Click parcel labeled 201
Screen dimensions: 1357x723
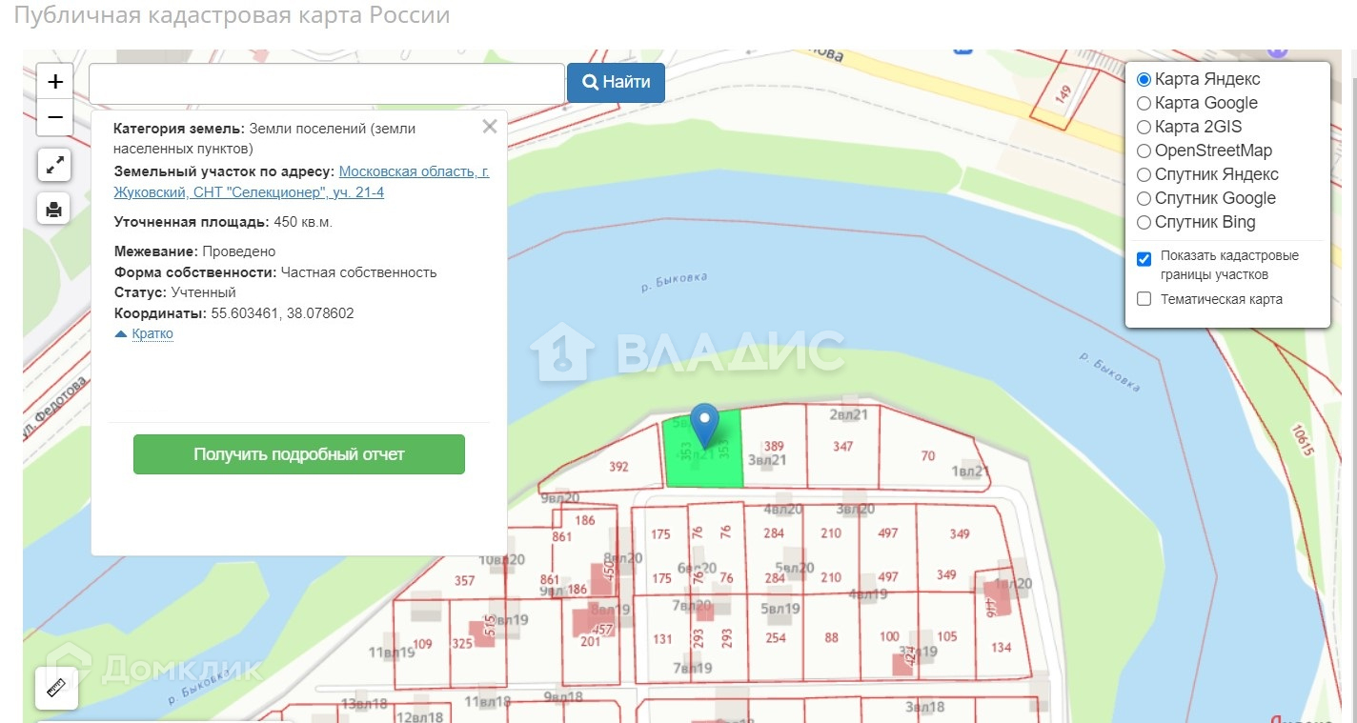(591, 640)
